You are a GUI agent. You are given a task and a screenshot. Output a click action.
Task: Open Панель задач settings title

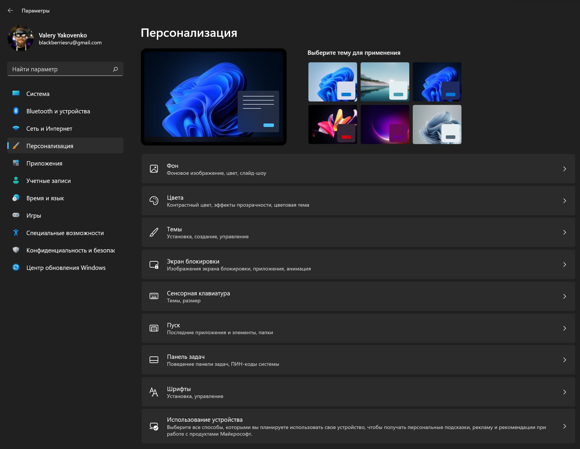[x=186, y=357]
